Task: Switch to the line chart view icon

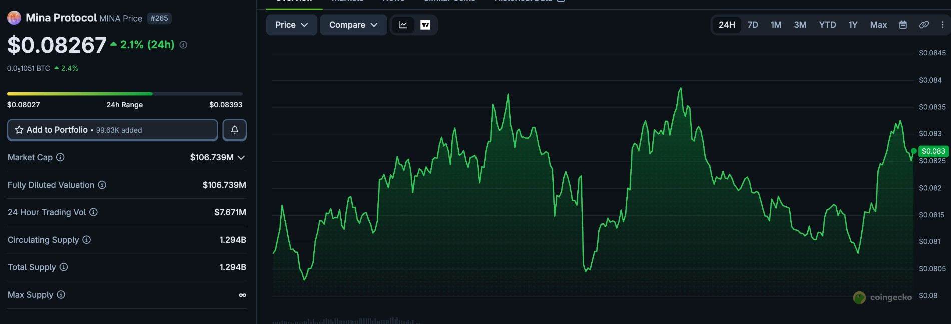Action: click(403, 25)
